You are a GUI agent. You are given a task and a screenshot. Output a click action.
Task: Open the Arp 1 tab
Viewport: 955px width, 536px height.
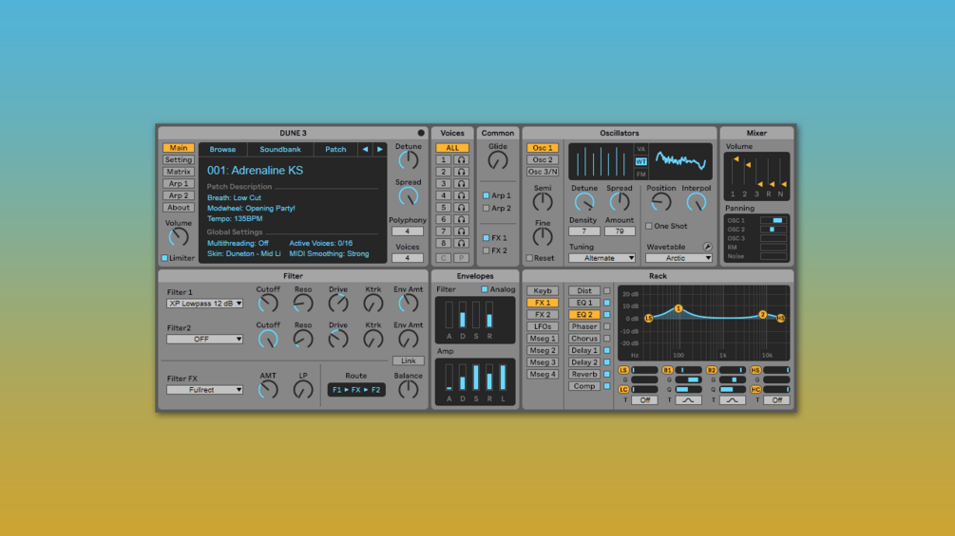(x=179, y=183)
